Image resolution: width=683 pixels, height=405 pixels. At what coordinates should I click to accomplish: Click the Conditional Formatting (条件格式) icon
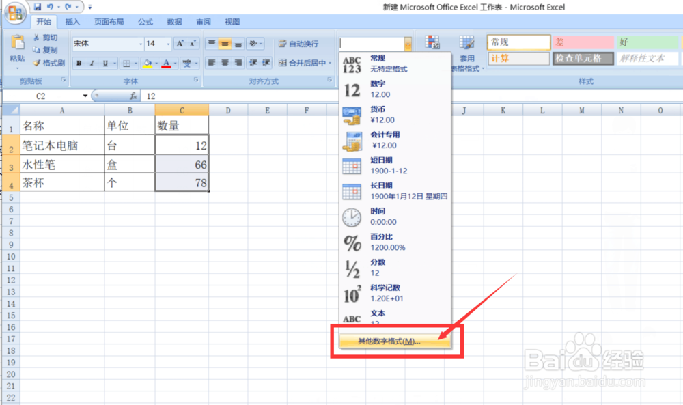pyautogui.click(x=432, y=42)
